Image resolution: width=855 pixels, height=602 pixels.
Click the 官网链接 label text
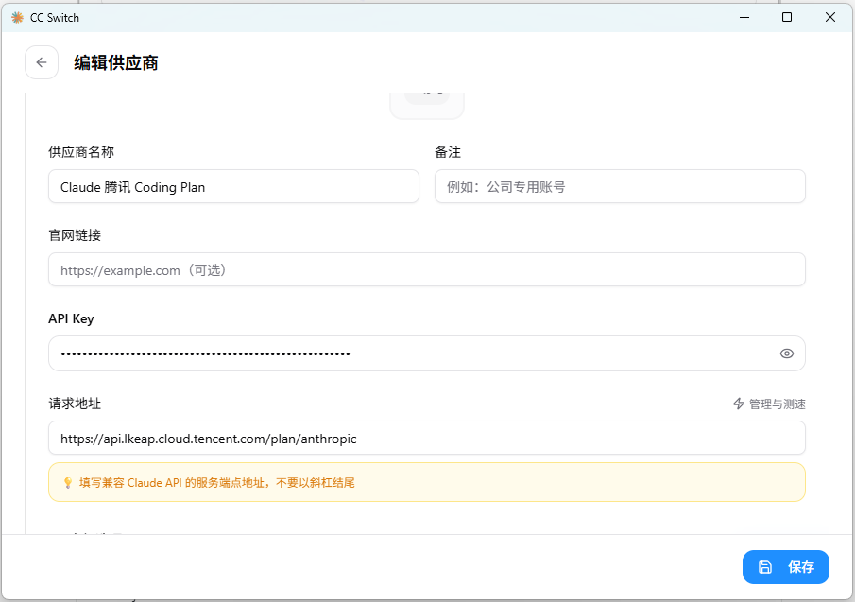click(75, 235)
